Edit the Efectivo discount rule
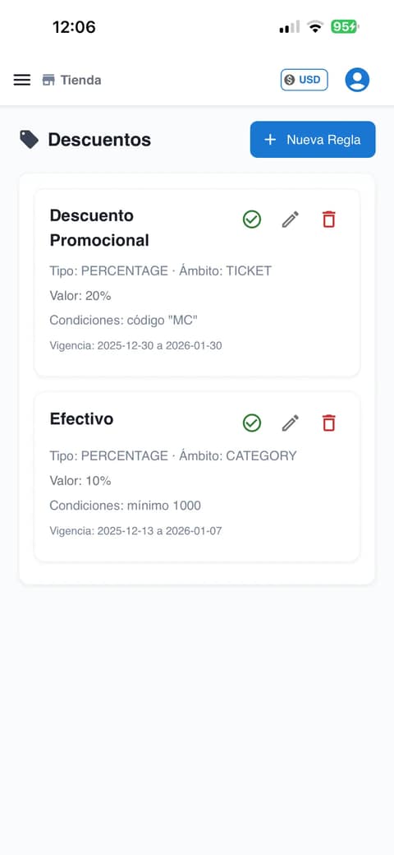The height and width of the screenshot is (855, 394). [290, 423]
